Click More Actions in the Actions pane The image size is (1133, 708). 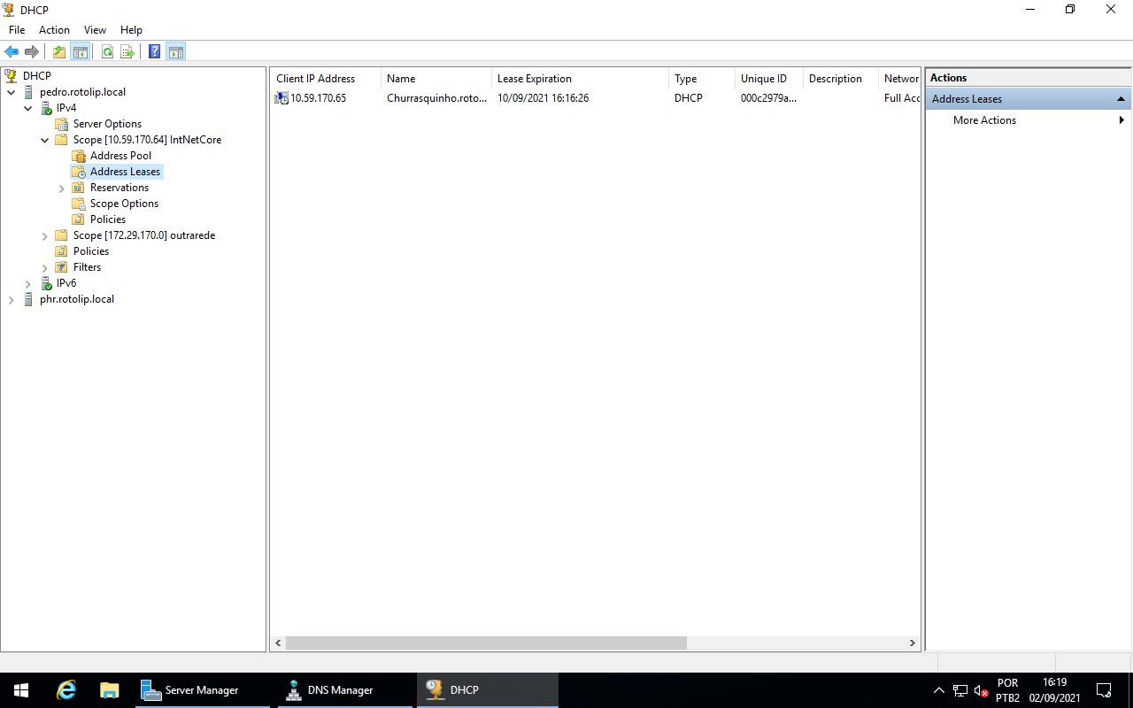click(x=983, y=119)
